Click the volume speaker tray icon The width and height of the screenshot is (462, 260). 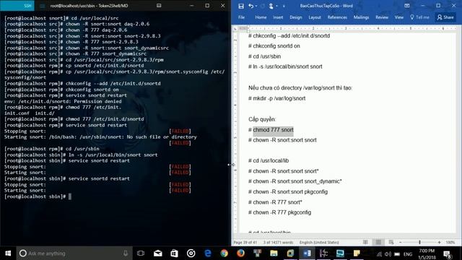click(388, 253)
